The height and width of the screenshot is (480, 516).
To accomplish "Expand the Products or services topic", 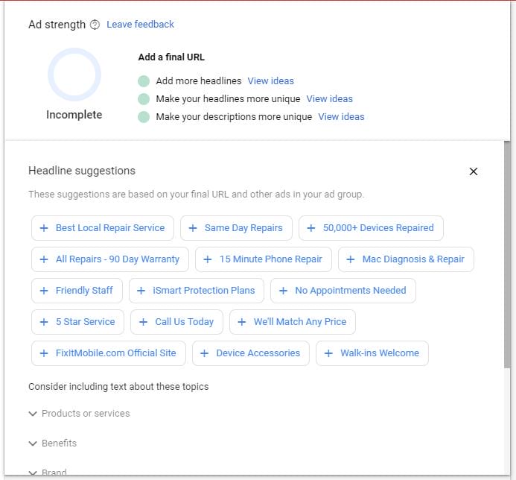I will [80, 414].
